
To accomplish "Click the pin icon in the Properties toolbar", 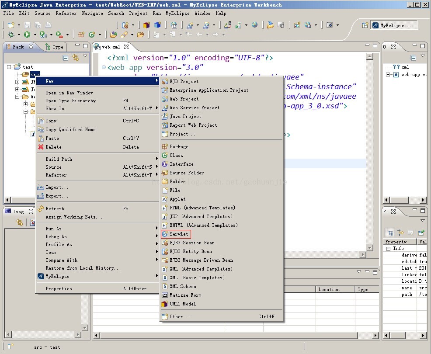I will pos(421,233).
